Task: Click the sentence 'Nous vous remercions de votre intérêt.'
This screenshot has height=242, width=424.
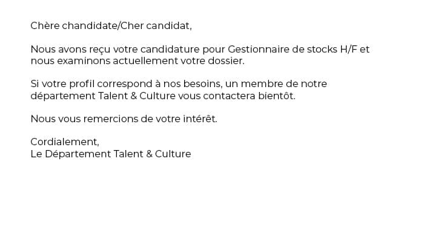Action: (124, 119)
